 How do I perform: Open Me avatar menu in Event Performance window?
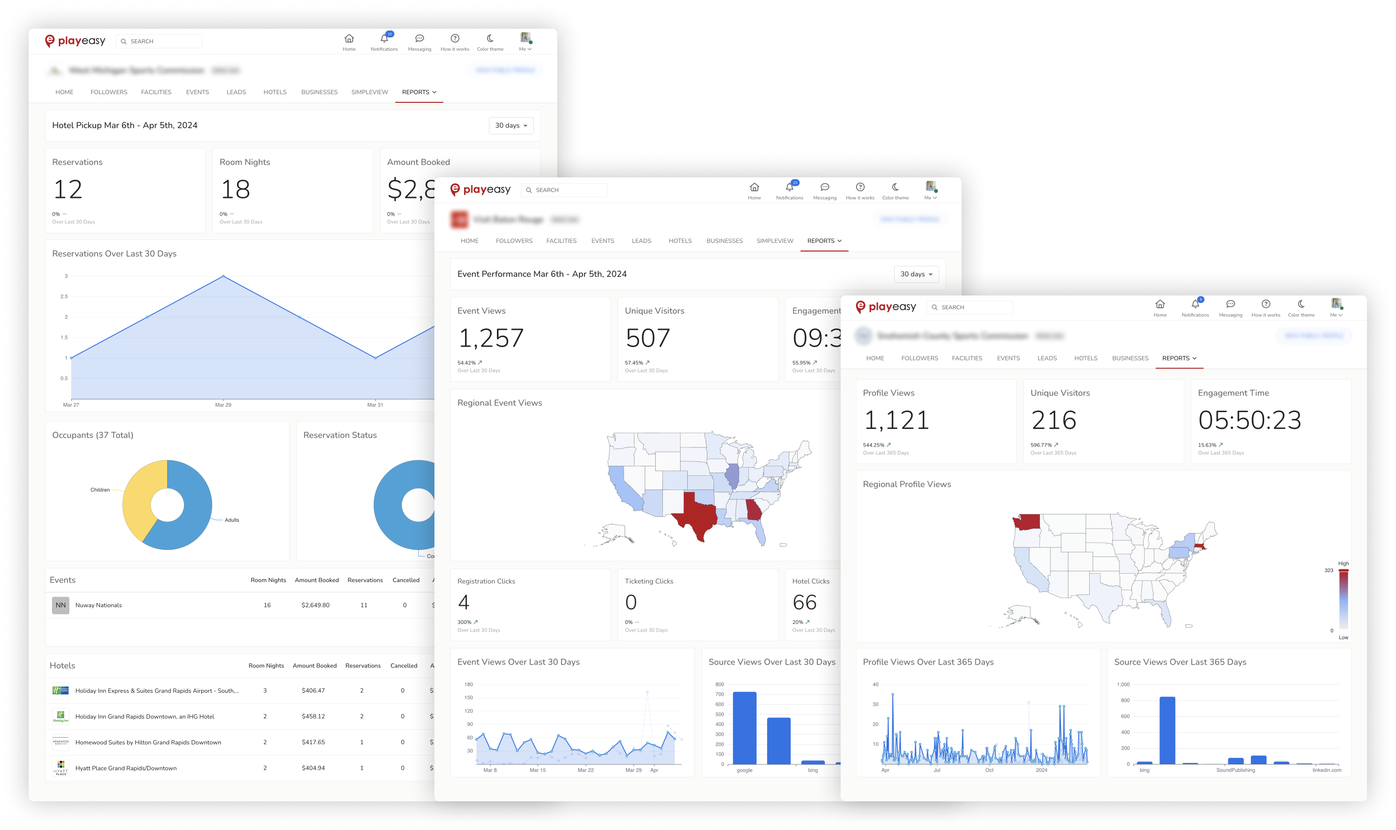[x=931, y=191]
